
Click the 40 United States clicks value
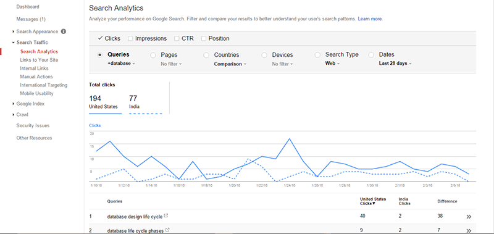click(362, 216)
